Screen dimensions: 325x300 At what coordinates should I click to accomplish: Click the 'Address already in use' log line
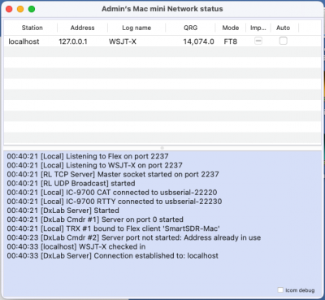(134, 237)
